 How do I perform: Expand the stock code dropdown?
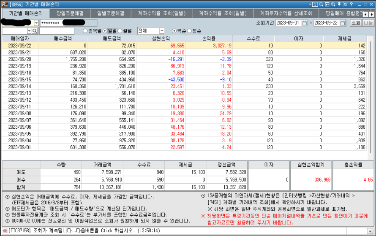(x=29, y=31)
